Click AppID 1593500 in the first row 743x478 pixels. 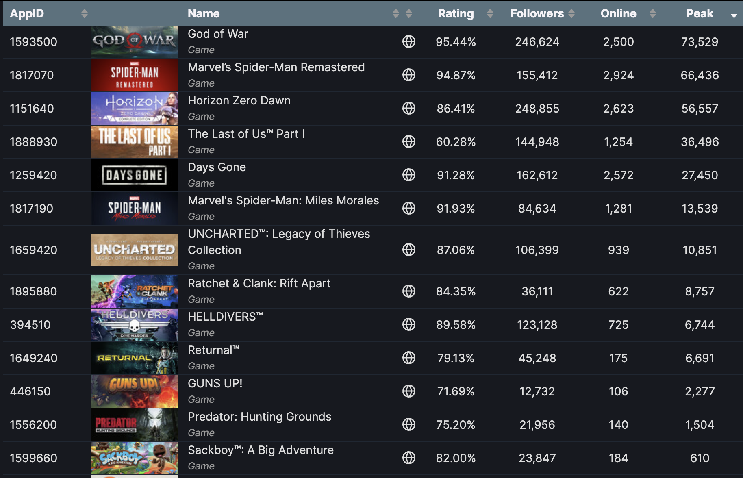point(33,42)
